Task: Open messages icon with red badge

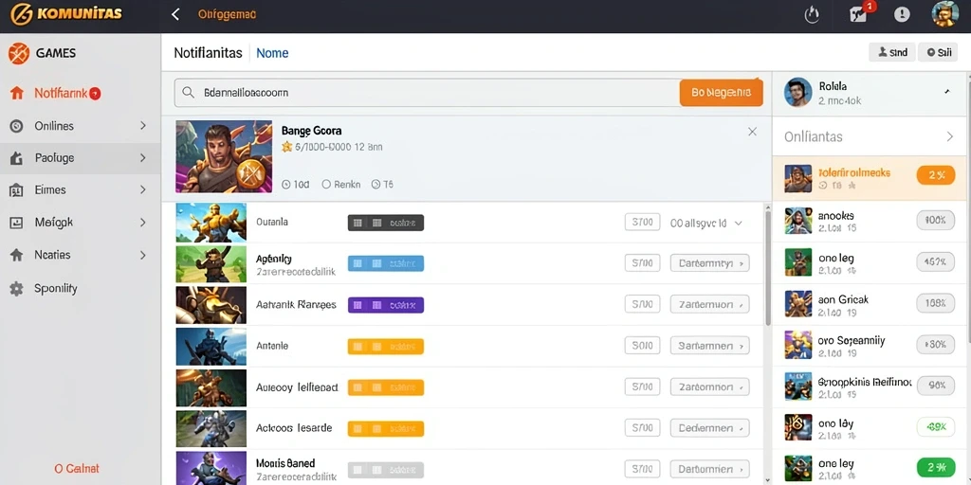Action: [859, 14]
